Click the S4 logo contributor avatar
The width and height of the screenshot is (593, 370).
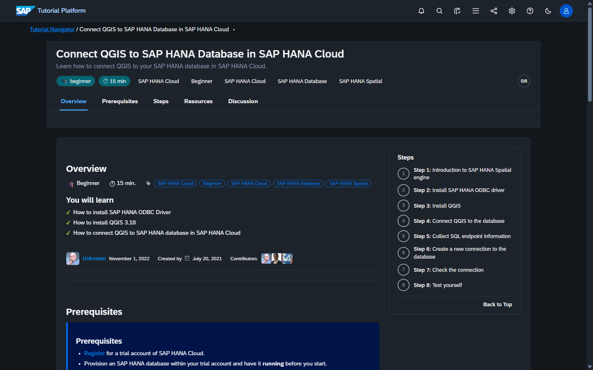[287, 259]
